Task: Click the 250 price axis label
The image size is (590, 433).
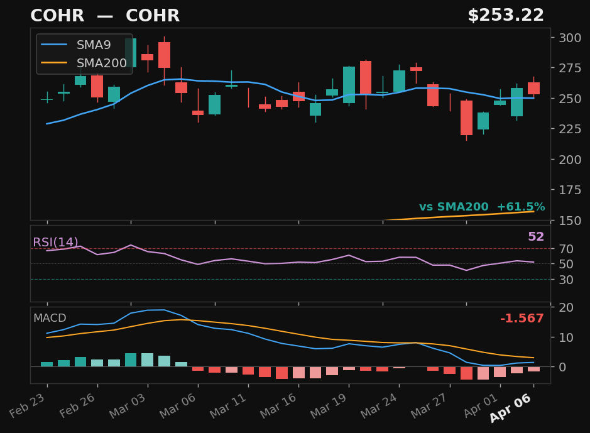Action: (x=570, y=99)
